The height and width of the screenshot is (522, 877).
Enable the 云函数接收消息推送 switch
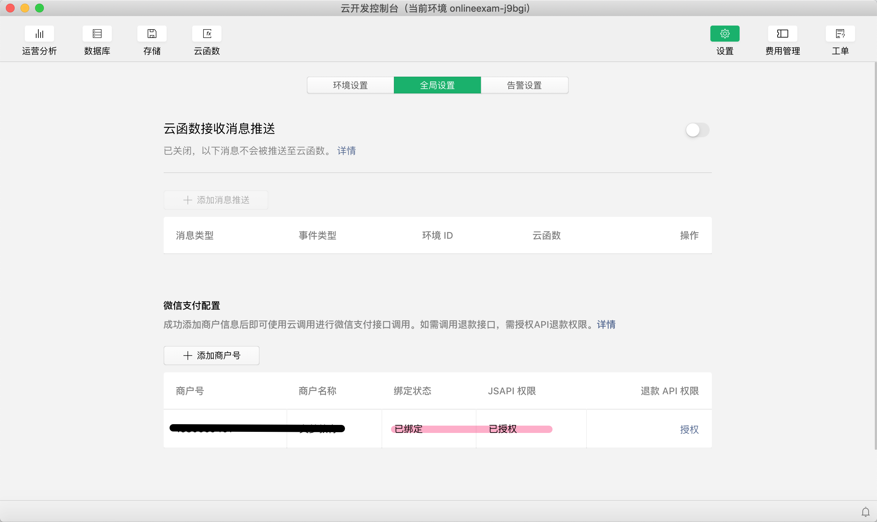pyautogui.click(x=697, y=130)
